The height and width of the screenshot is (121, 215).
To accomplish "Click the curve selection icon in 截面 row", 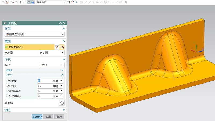I will 62,47.
